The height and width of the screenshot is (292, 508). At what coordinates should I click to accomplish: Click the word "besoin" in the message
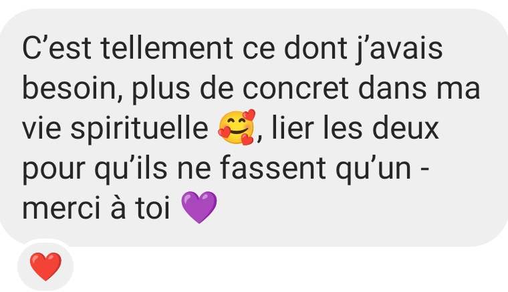pyautogui.click(x=69, y=88)
